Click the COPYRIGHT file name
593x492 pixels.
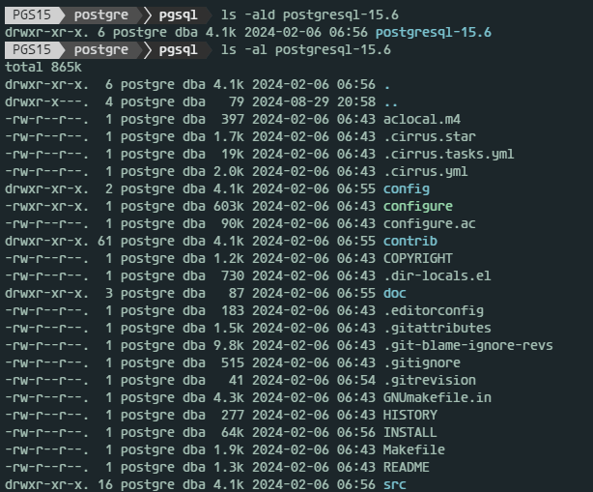click(417, 258)
